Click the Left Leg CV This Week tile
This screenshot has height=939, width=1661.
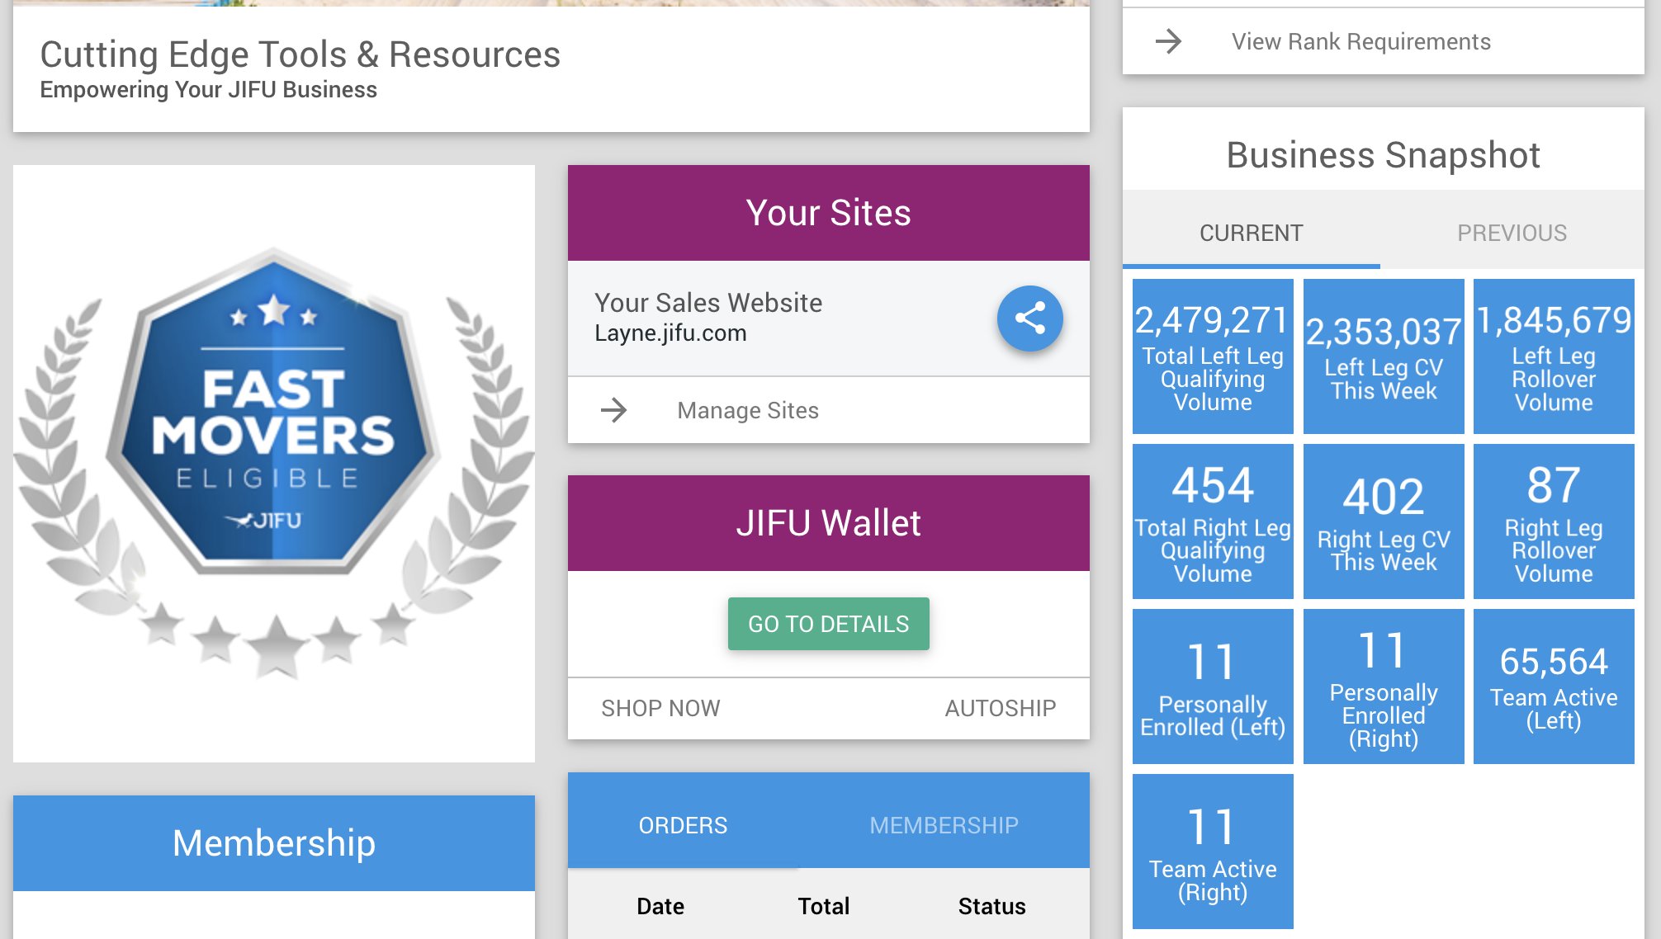coord(1384,356)
